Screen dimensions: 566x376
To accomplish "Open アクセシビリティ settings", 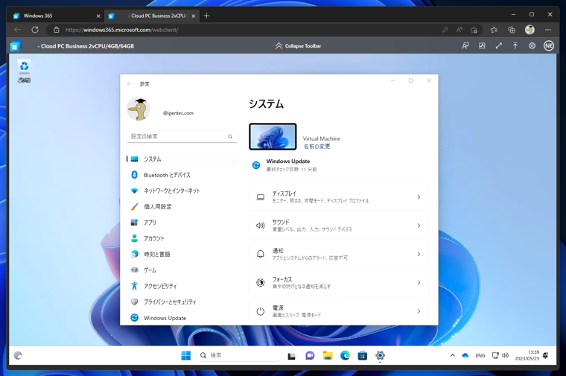I will pyautogui.click(x=182, y=286).
